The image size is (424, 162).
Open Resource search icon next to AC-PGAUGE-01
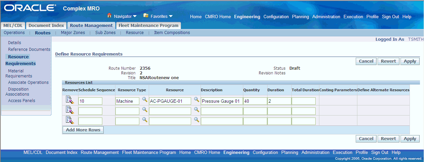[x=197, y=100]
